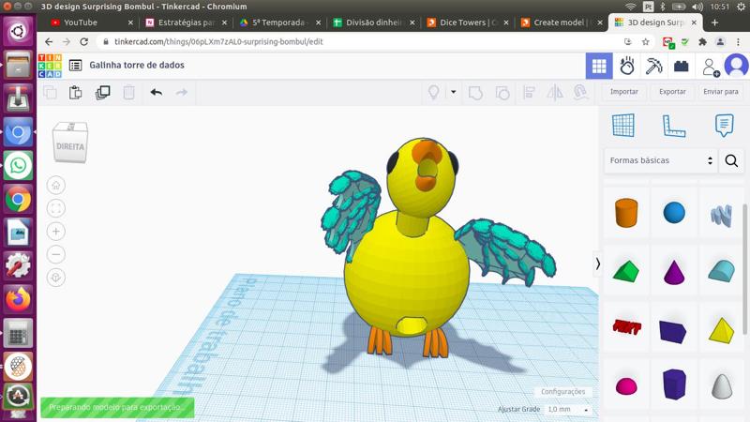
Task: Open the designs list icon beside the title
Action: coord(75,65)
